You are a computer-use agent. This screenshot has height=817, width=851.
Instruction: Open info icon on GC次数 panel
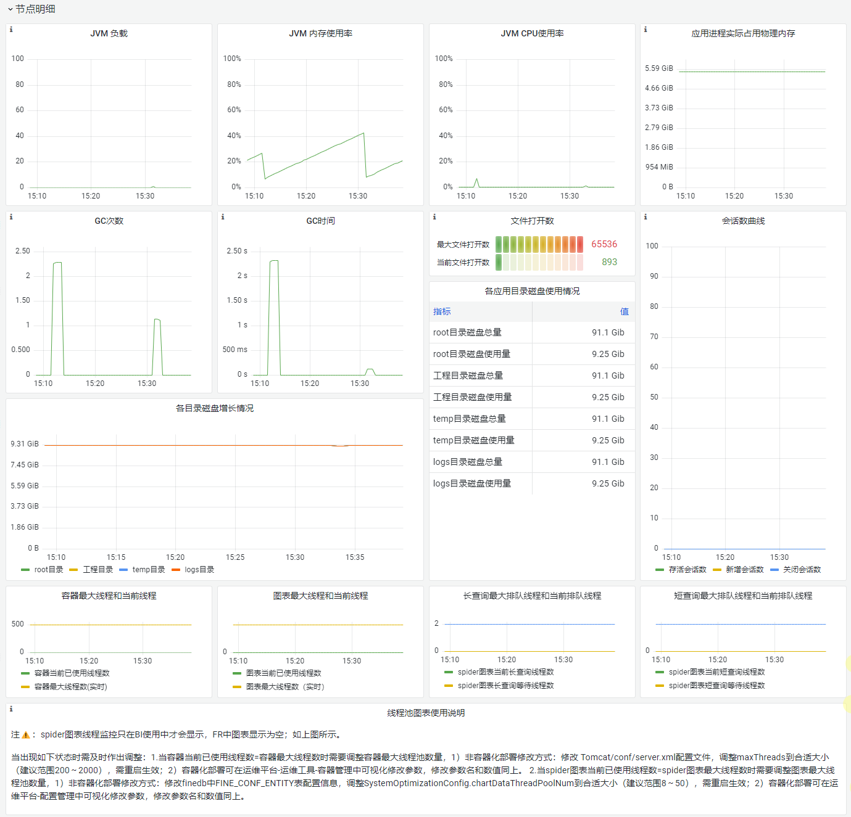[11, 217]
